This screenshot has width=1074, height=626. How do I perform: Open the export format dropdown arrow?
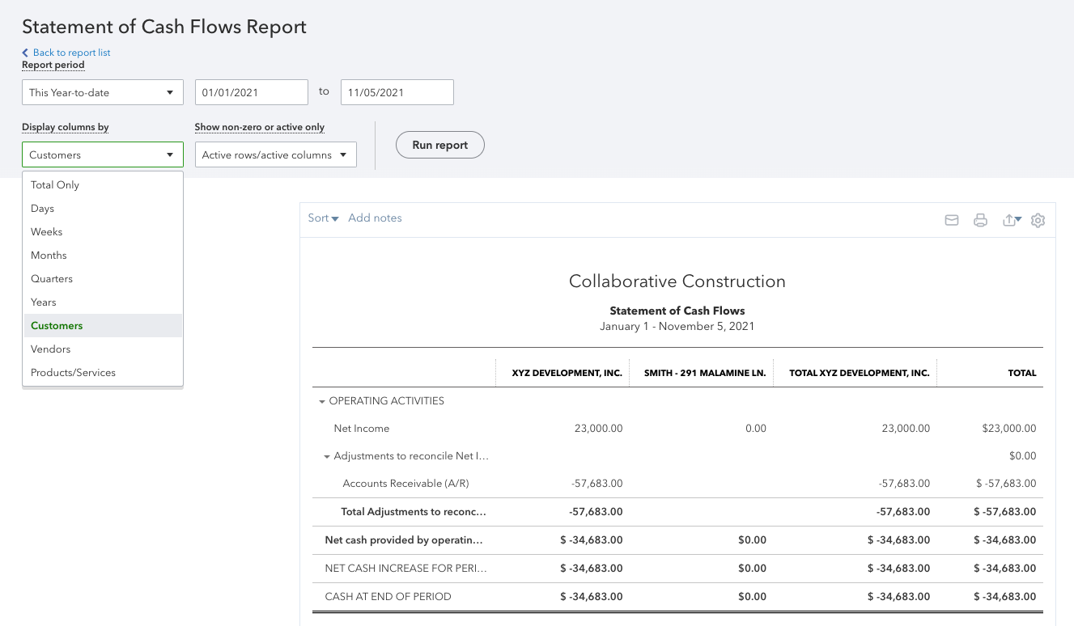(1017, 218)
